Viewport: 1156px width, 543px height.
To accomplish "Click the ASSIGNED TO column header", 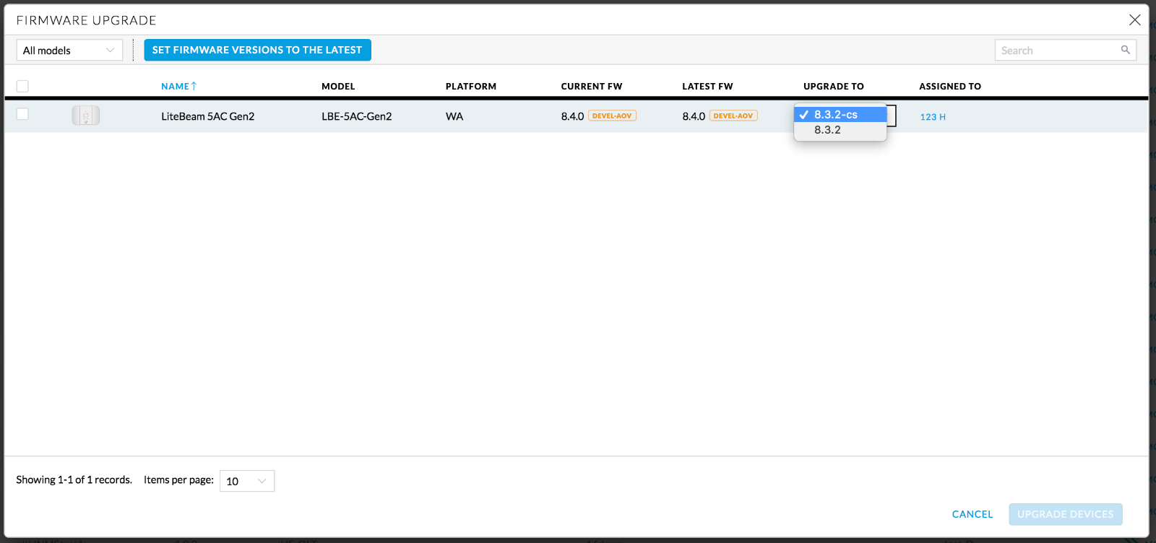I will tap(950, 86).
